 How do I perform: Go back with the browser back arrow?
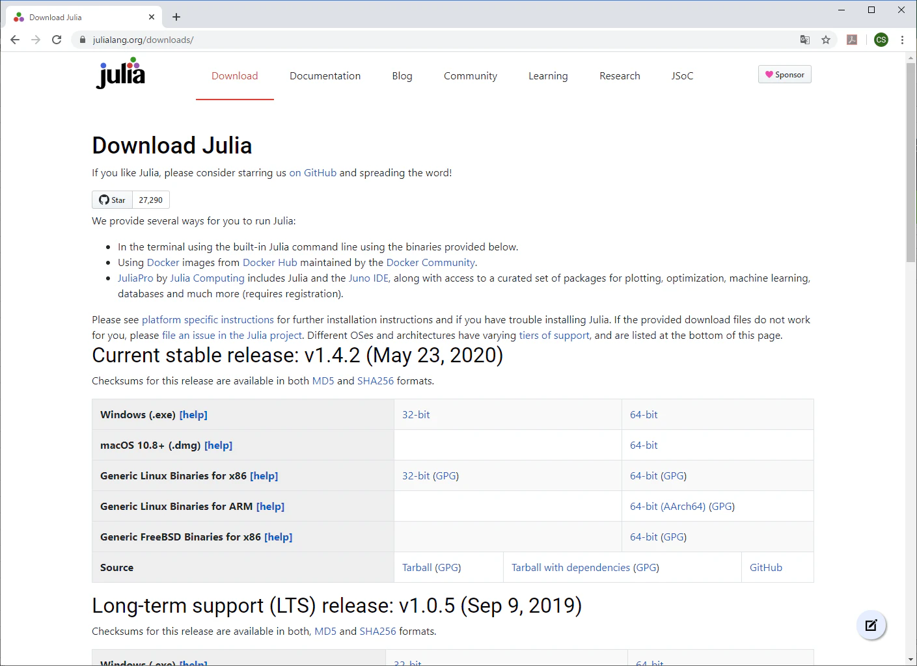(15, 40)
